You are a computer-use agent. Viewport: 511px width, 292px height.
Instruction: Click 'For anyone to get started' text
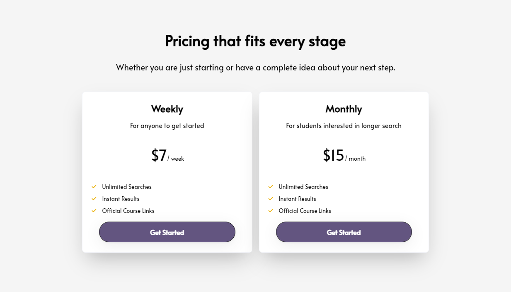167,125
